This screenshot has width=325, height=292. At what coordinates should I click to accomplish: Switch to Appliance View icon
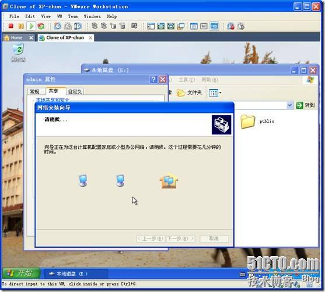click(204, 26)
